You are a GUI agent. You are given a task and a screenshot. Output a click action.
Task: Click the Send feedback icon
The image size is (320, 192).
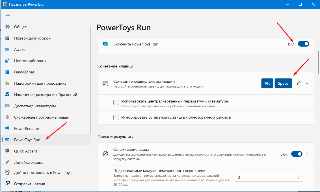7,184
